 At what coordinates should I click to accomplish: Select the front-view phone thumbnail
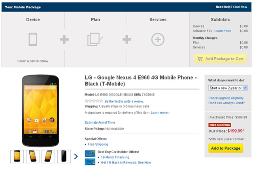pos(17,156)
